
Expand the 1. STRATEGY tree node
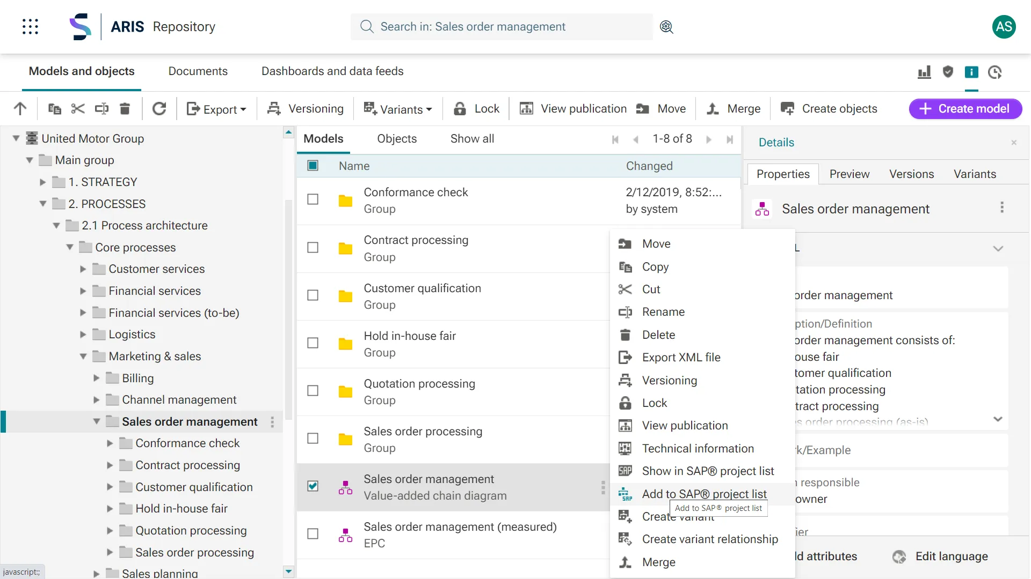click(43, 182)
